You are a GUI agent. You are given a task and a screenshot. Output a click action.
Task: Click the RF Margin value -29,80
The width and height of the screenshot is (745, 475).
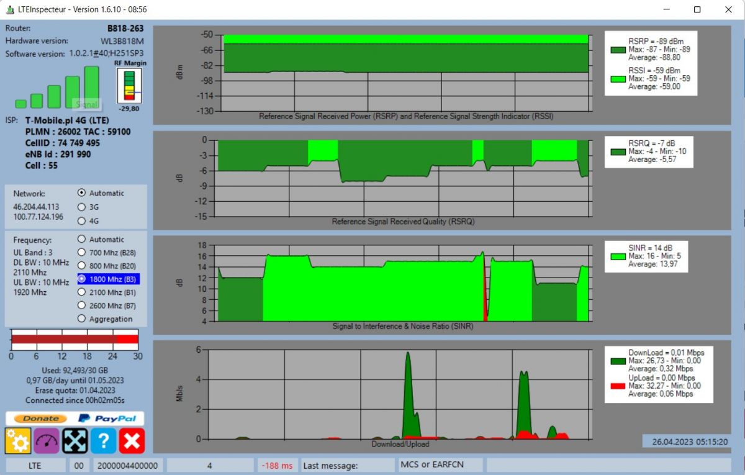[x=129, y=108]
